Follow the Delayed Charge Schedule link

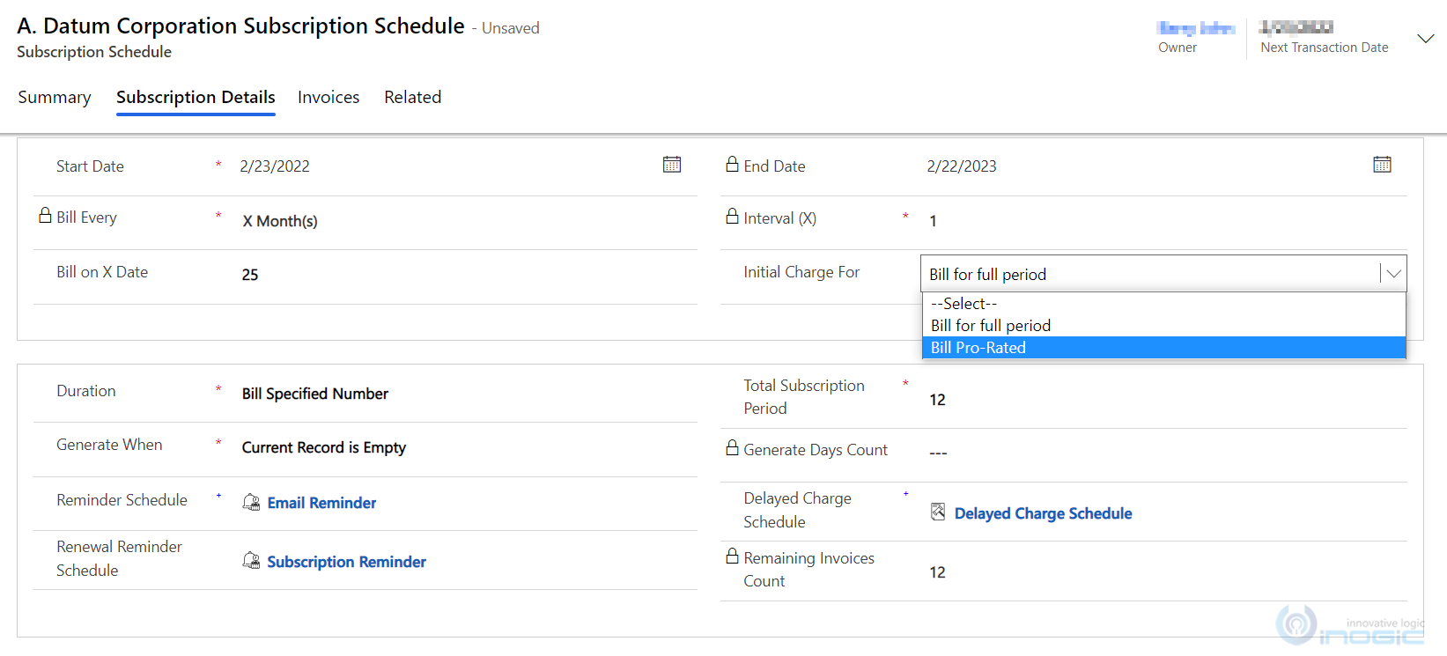tap(1043, 513)
